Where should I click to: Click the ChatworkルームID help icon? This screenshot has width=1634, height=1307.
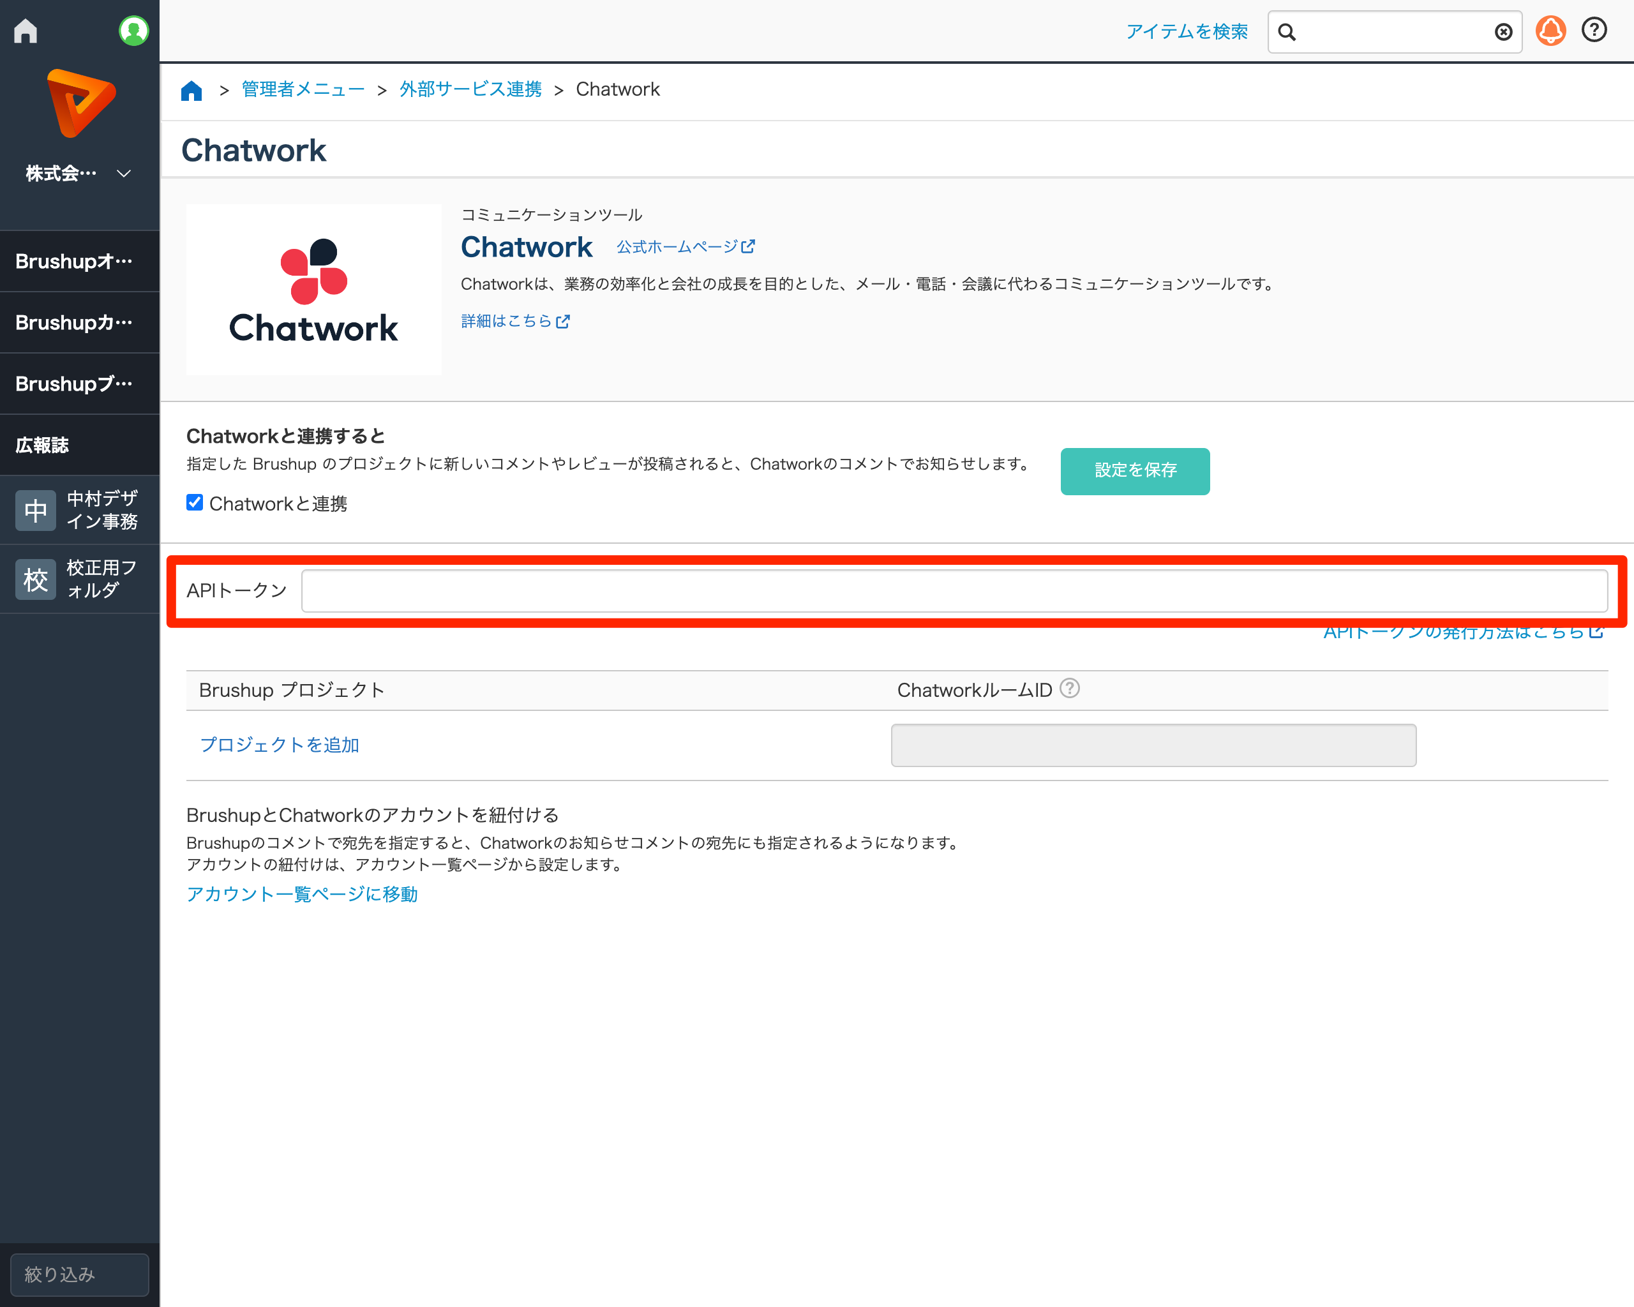(1069, 689)
